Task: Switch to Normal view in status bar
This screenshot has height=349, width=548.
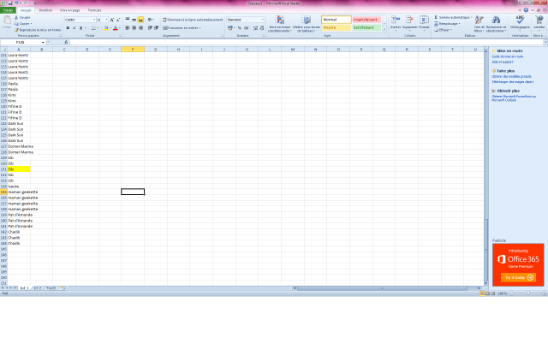Action: point(482,293)
